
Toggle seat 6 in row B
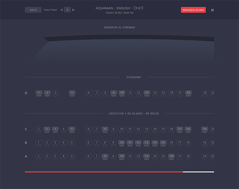tap(88, 143)
